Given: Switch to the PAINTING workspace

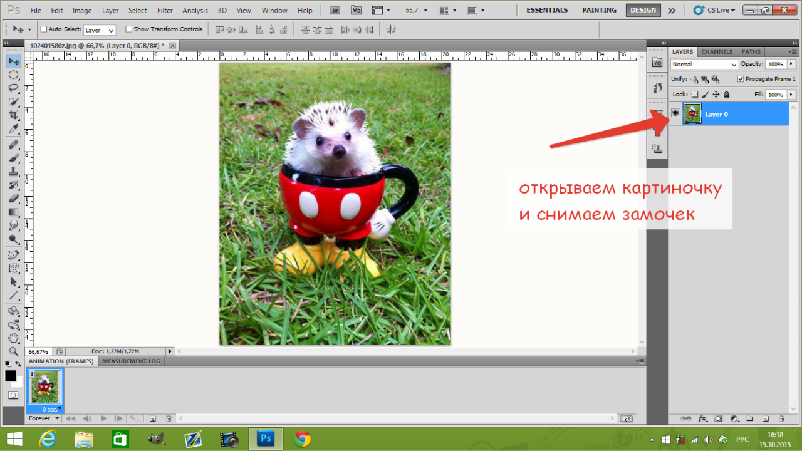Looking at the screenshot, I should 598,10.
